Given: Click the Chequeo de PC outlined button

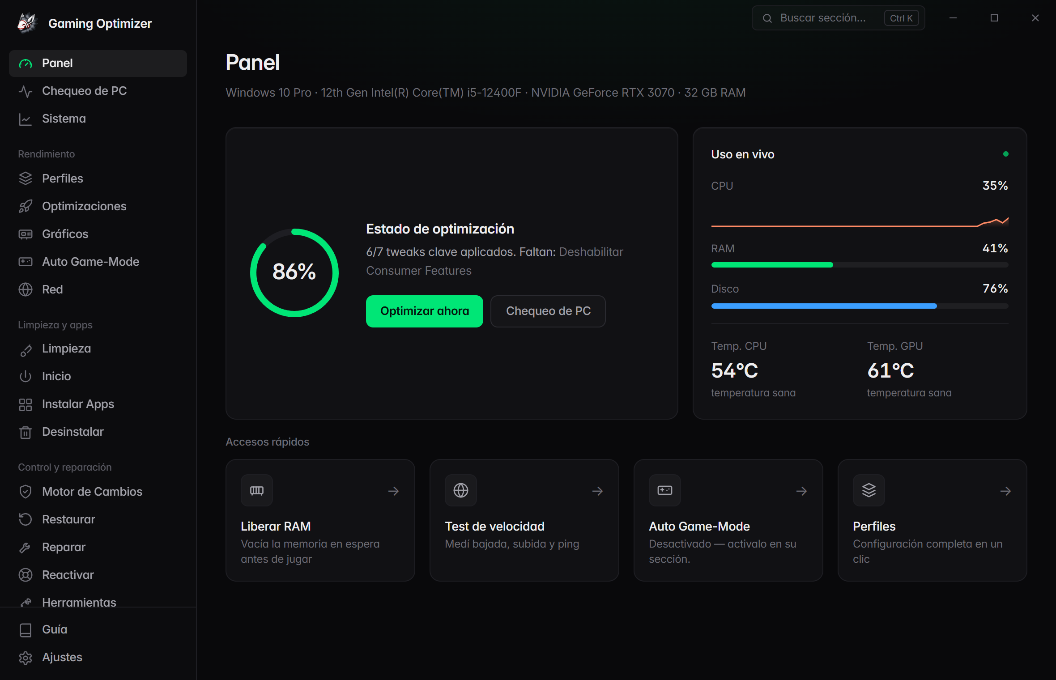Looking at the screenshot, I should coord(548,311).
